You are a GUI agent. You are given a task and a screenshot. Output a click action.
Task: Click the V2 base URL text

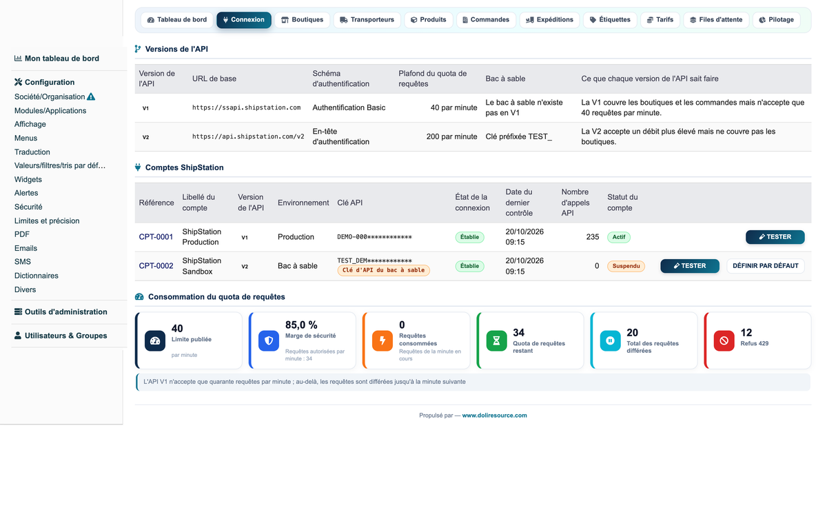pyautogui.click(x=248, y=136)
